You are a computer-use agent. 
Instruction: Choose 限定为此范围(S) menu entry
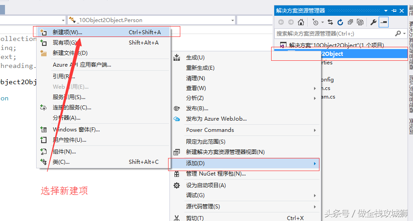[x=245, y=142]
